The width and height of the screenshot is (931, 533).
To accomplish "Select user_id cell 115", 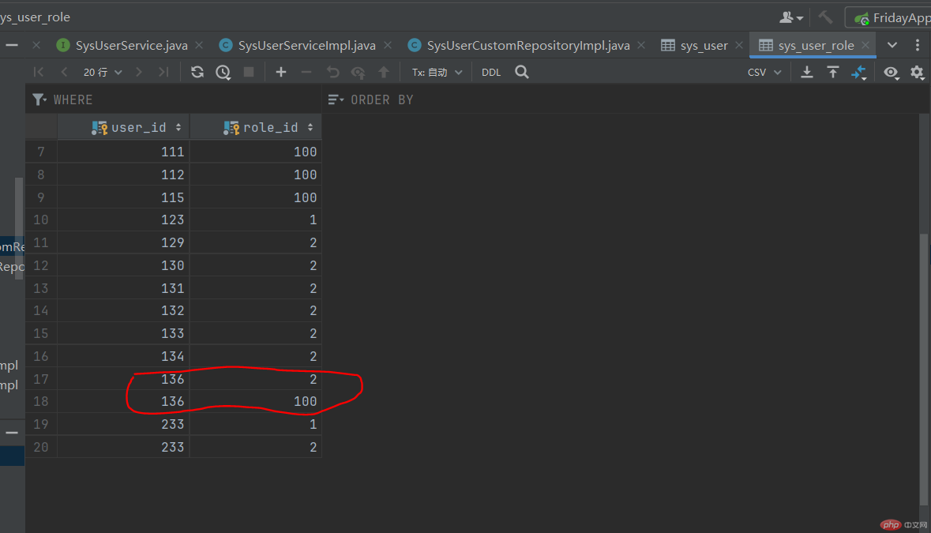I will point(123,197).
